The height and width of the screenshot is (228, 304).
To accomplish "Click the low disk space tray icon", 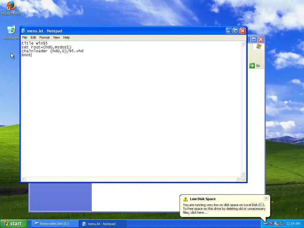I will (x=266, y=224).
